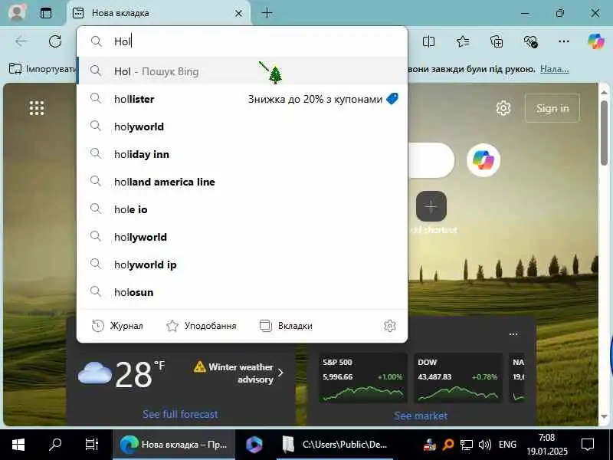The image size is (613, 460).
Task: Open Browser essentials heart icon
Action: pyautogui.click(x=530, y=41)
